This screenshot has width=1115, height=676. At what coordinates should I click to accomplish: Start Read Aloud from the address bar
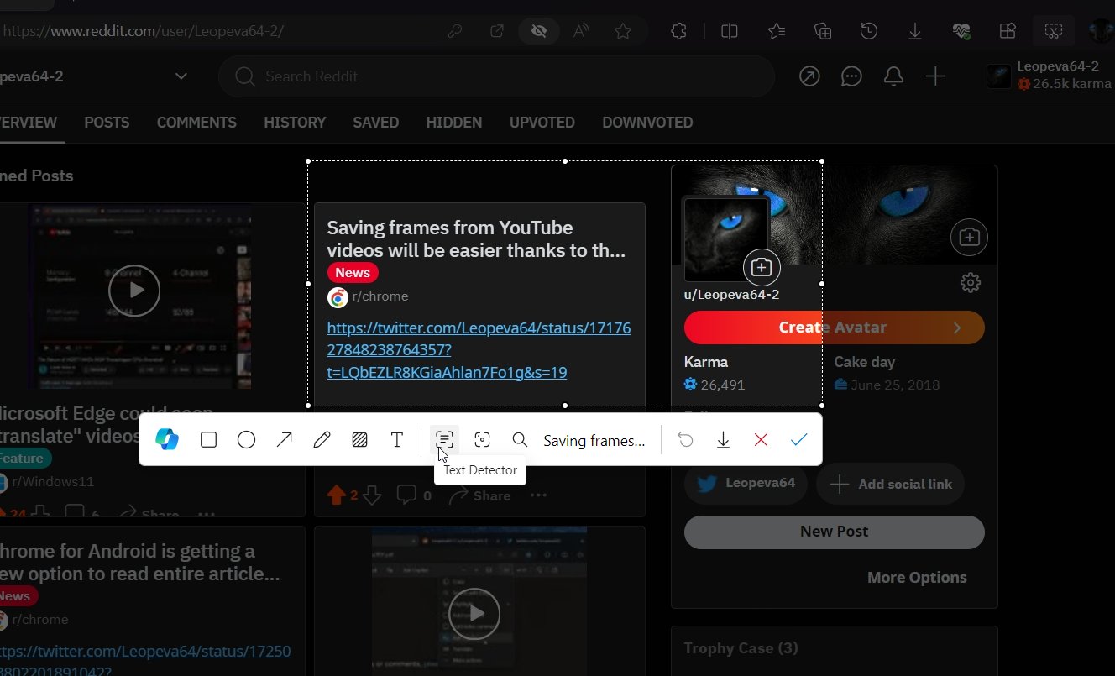pos(581,31)
